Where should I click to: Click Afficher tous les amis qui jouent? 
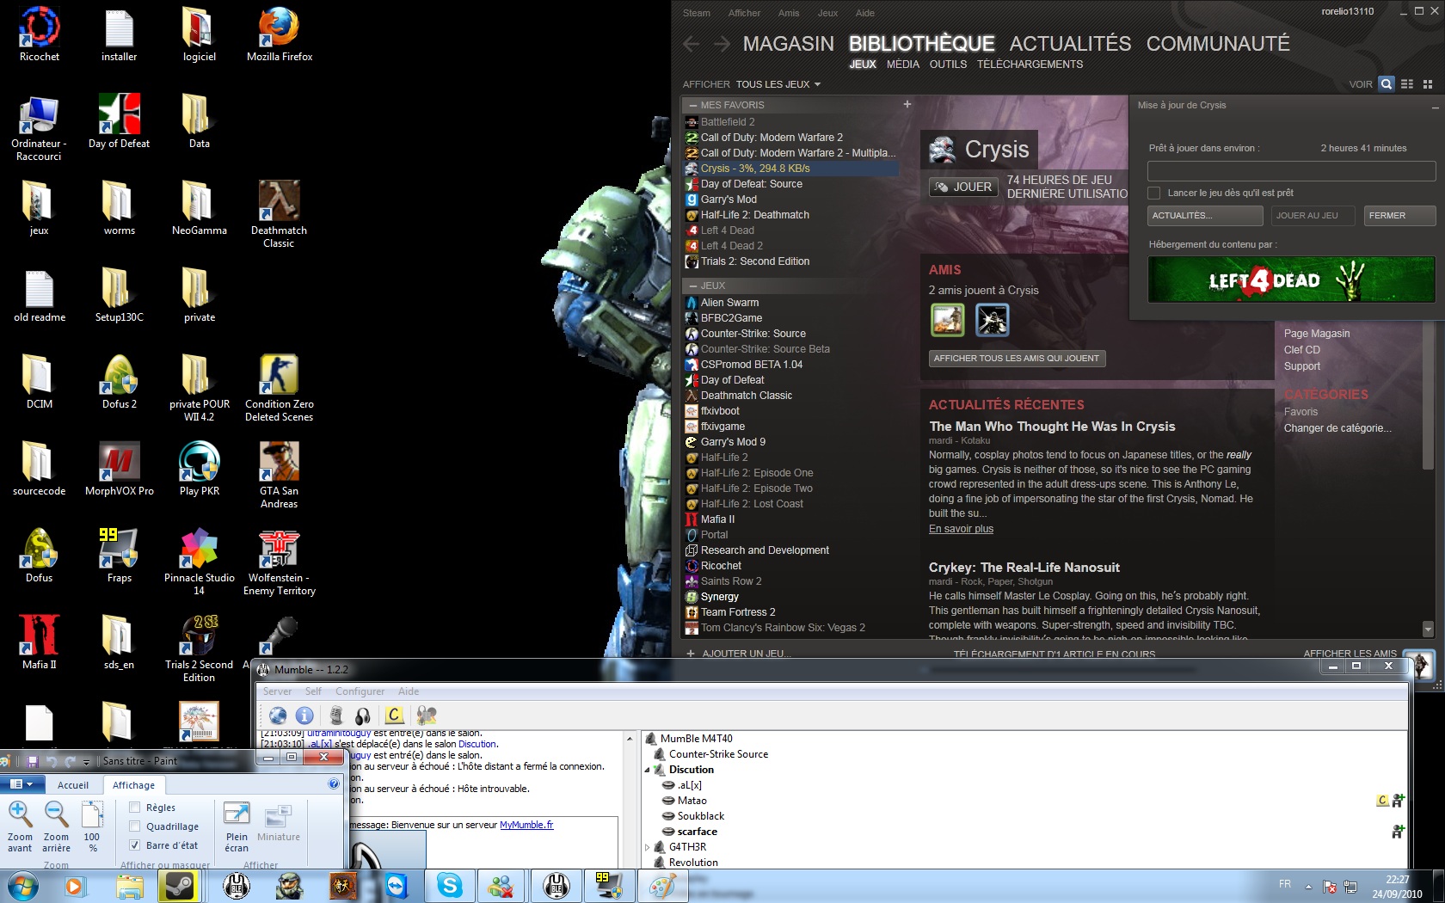coord(1016,358)
